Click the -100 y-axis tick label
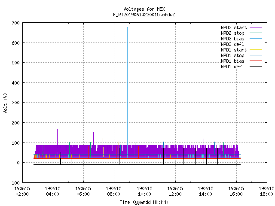The image size is (275, 206). [x=14, y=183]
